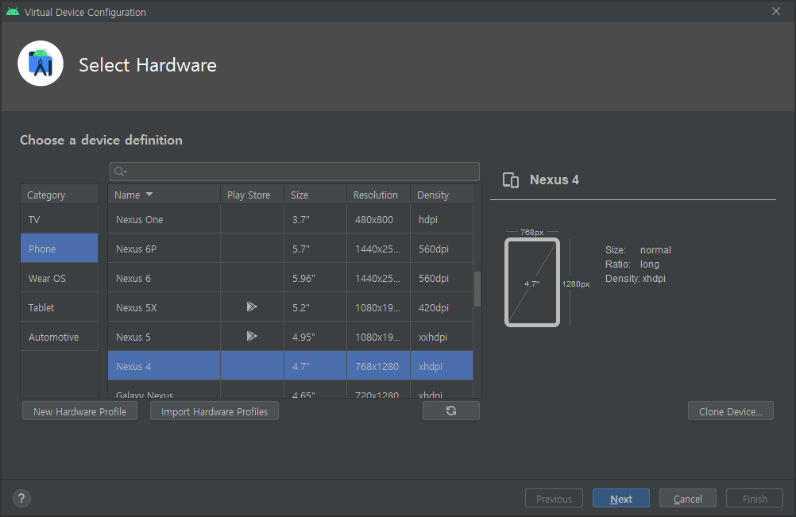
Task: Open help with the question mark icon
Action: [21, 498]
